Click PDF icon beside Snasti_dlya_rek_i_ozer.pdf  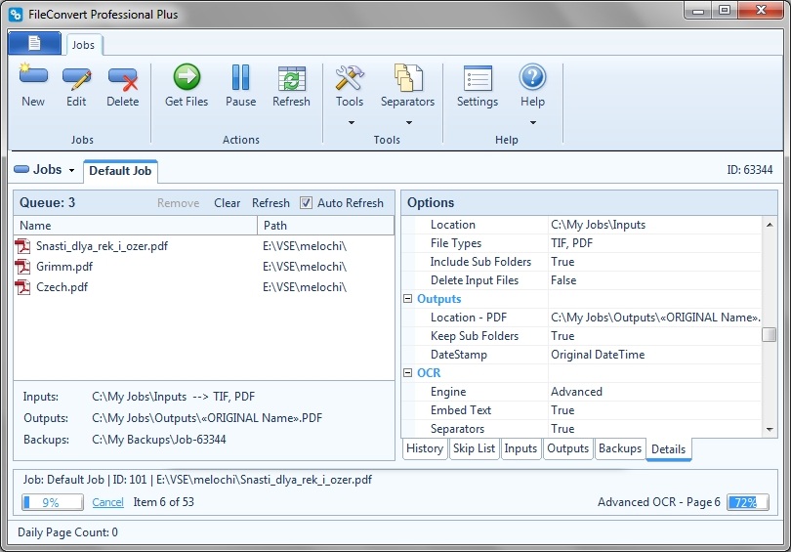click(22, 246)
